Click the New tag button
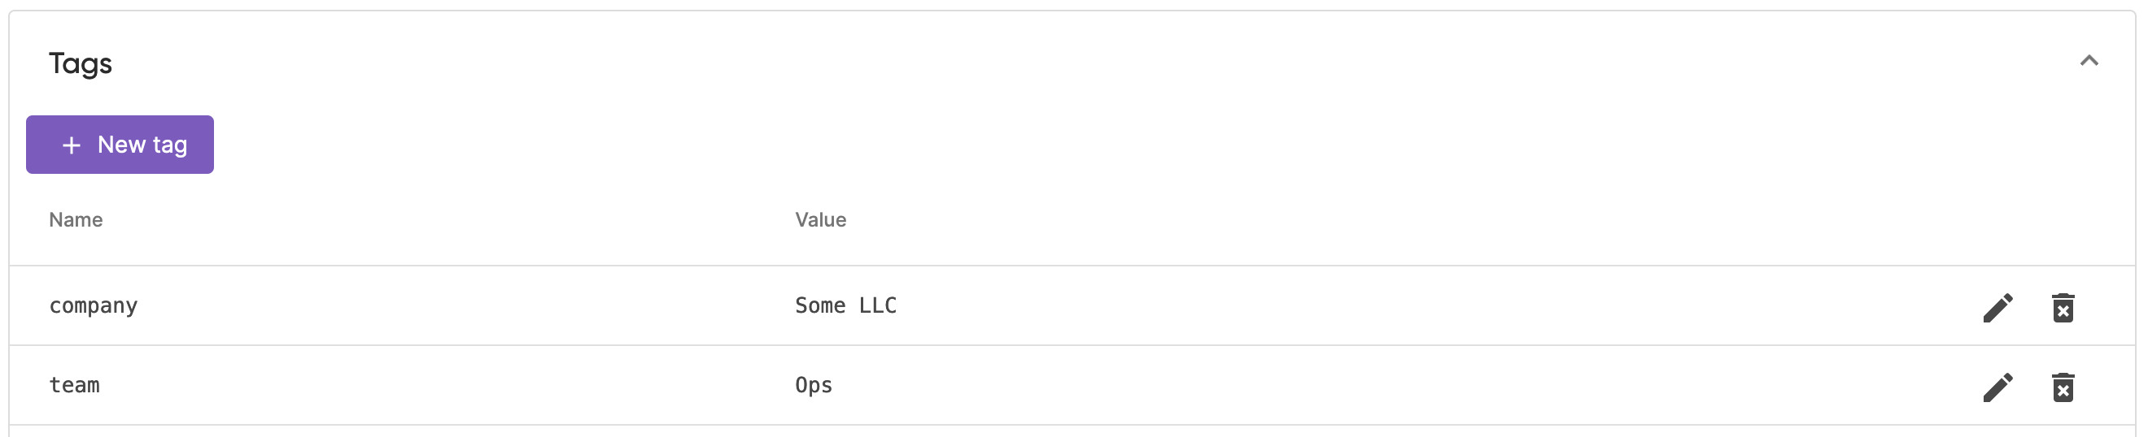2148x437 pixels. click(120, 145)
